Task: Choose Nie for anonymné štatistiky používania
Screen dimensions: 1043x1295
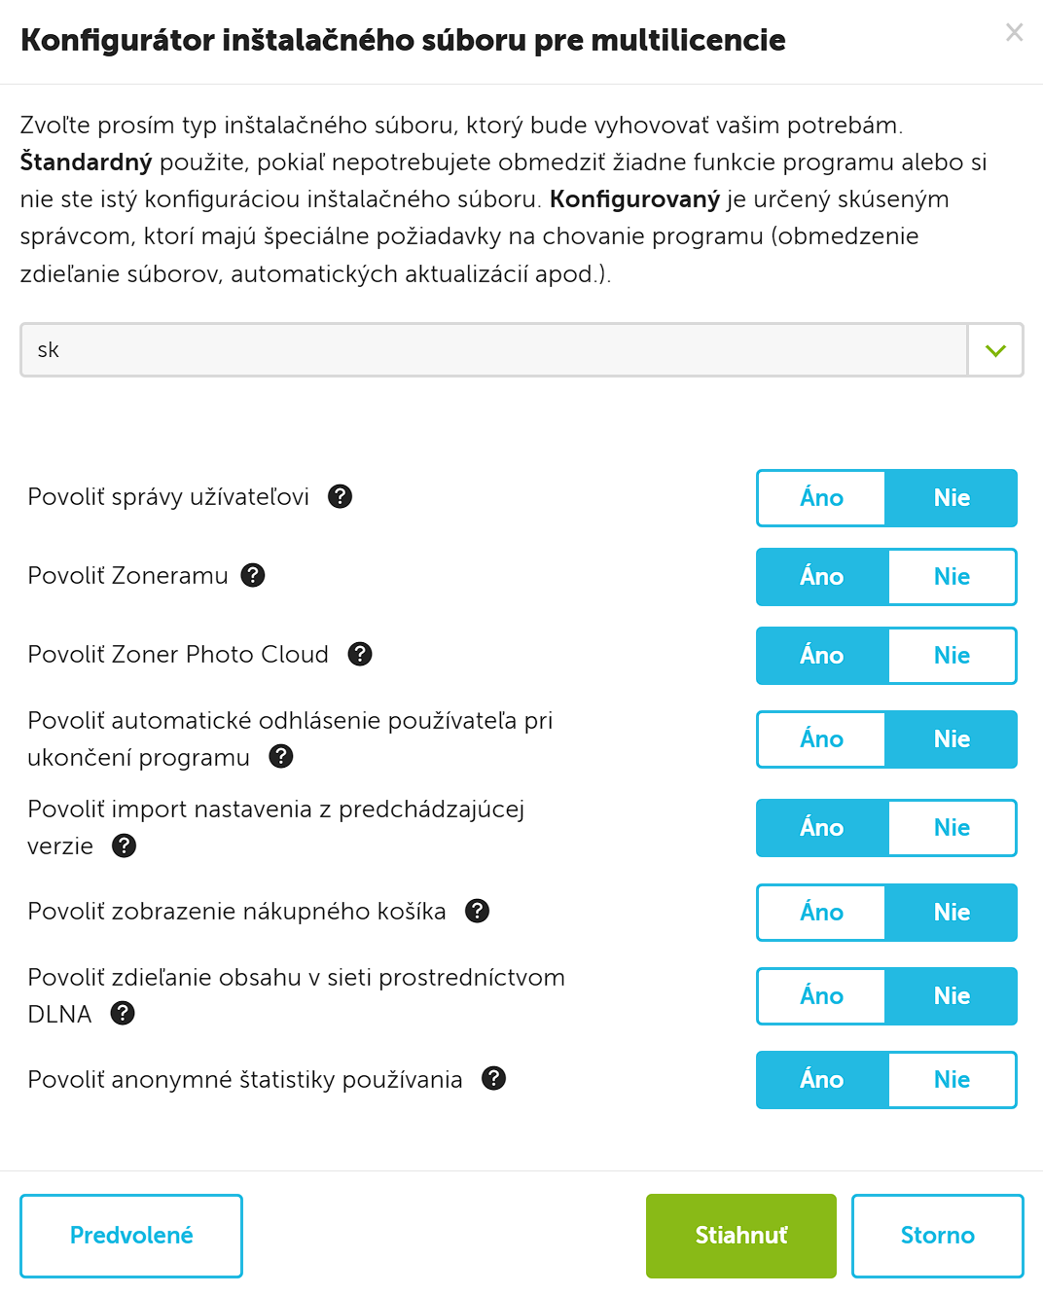Action: coord(952,1080)
